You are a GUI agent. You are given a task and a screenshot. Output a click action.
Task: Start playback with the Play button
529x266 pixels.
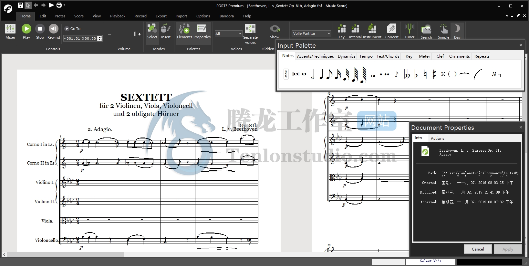coord(26,32)
